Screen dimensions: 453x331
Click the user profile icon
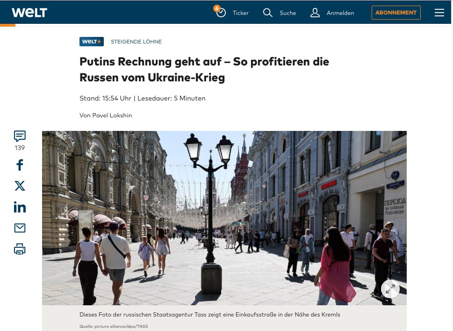pyautogui.click(x=315, y=13)
